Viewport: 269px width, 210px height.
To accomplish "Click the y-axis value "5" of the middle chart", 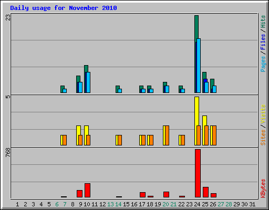I will (x=8, y=97).
